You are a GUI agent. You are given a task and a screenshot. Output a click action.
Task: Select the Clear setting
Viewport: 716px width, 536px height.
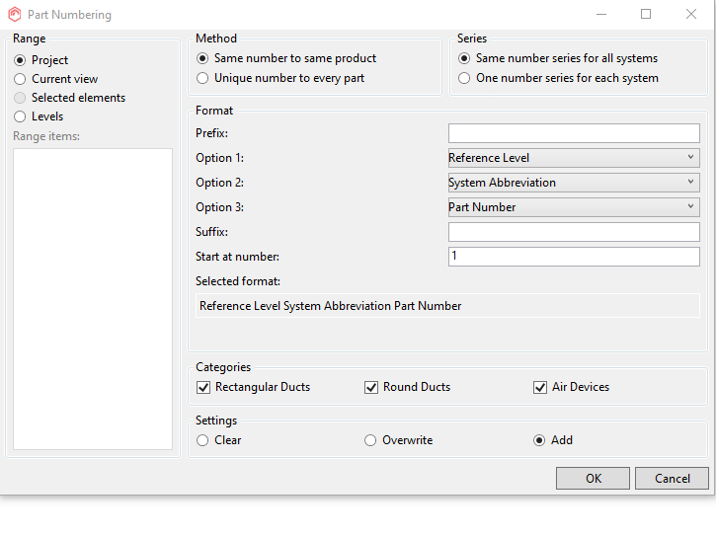203,440
